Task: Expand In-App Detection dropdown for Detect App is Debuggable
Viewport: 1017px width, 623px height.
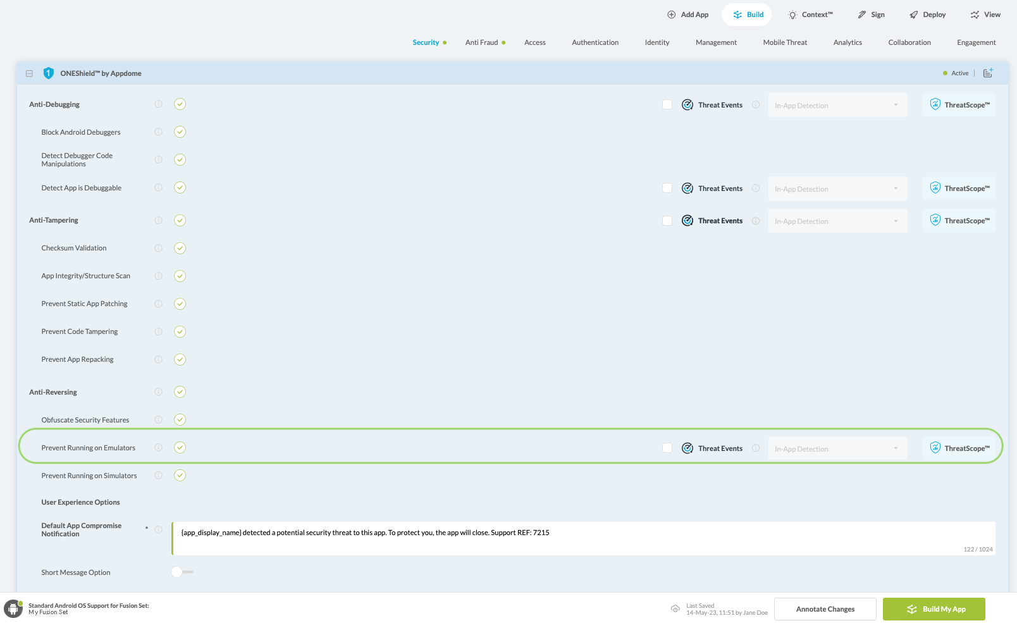Action: [x=837, y=188]
